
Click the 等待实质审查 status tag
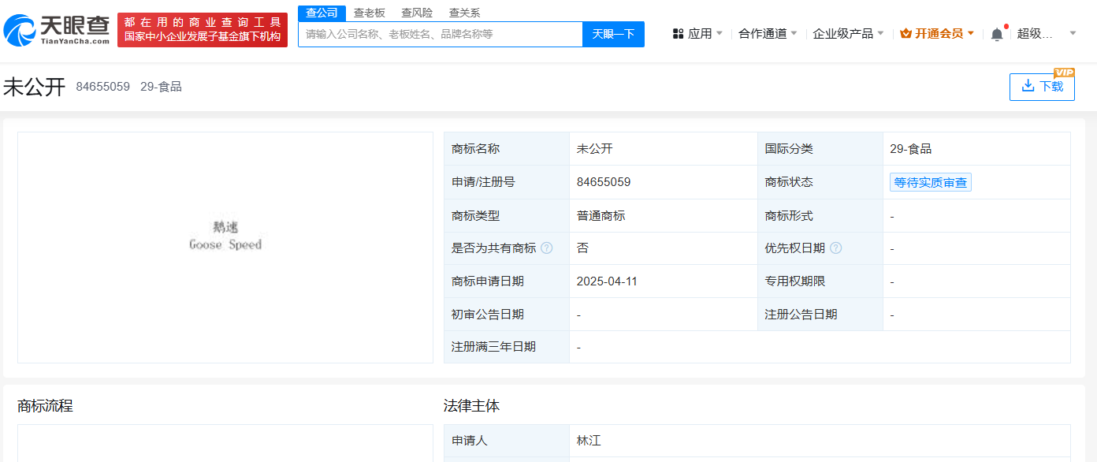pyautogui.click(x=930, y=182)
